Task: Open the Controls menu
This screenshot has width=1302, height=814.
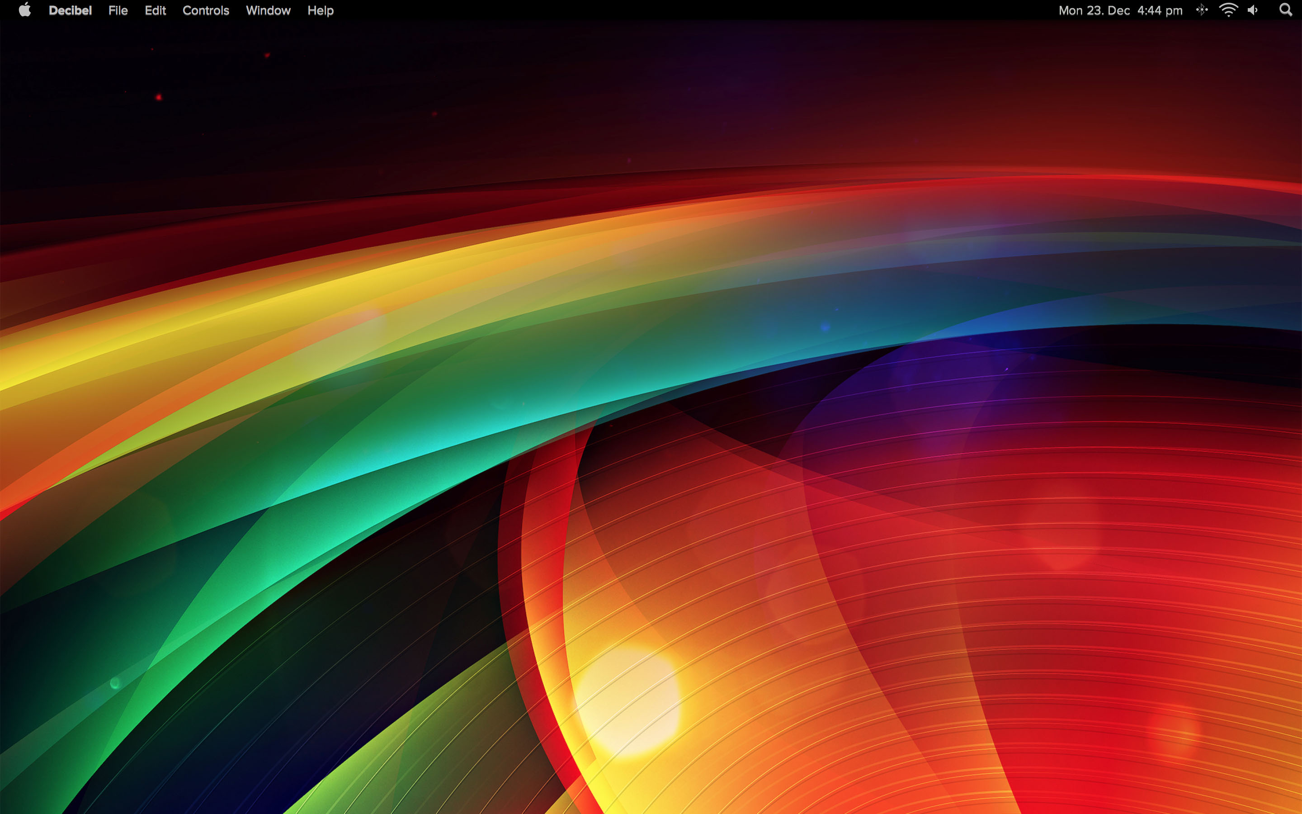Action: tap(206, 10)
